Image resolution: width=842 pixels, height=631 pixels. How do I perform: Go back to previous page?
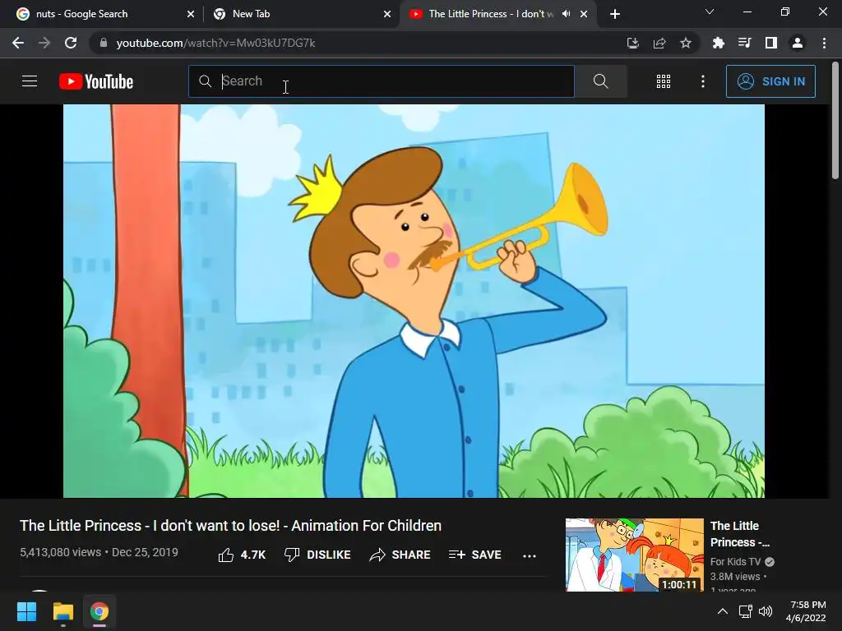point(18,43)
